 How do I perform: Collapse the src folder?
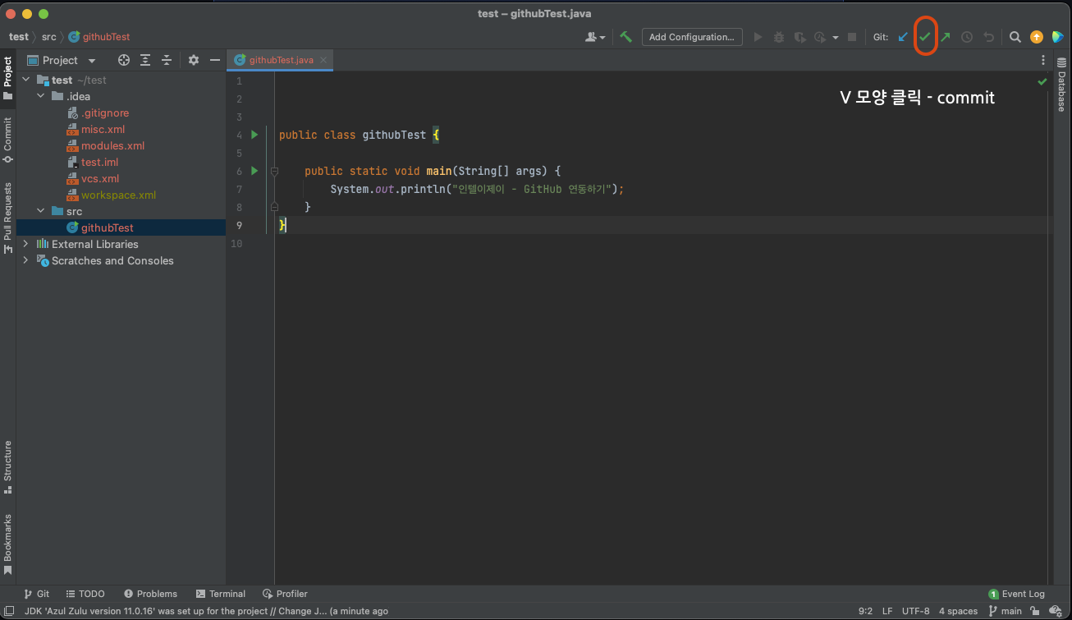coord(41,211)
